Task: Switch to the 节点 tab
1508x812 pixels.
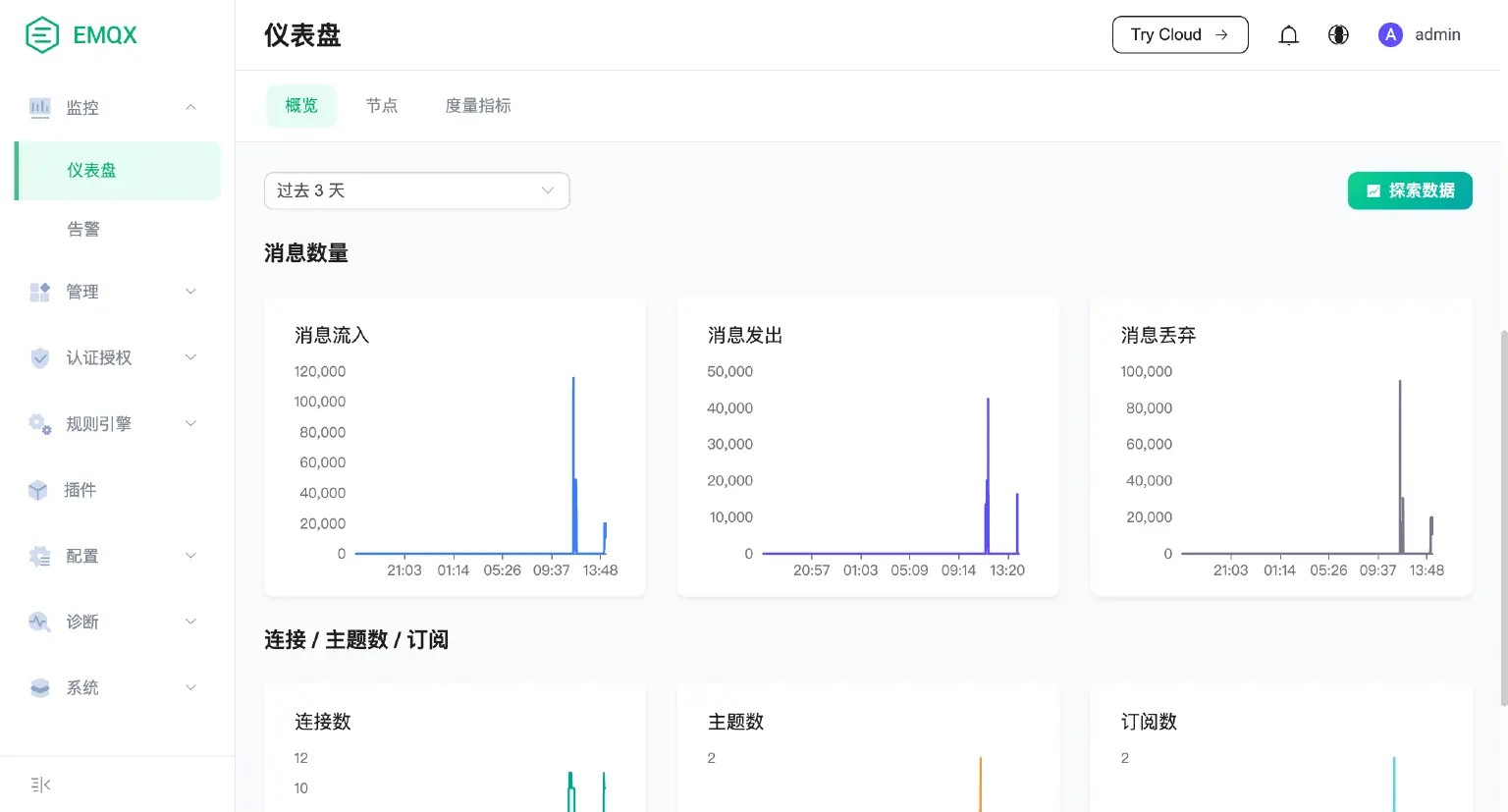Action: pos(382,106)
